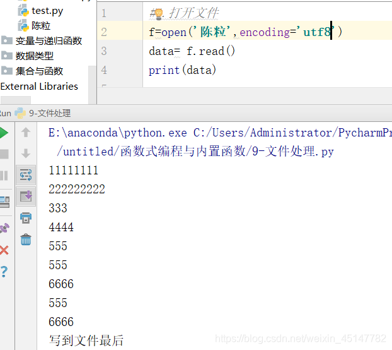The height and width of the screenshot is (350, 392).
Task: Open help with the question mark icon
Action: click(x=4, y=272)
